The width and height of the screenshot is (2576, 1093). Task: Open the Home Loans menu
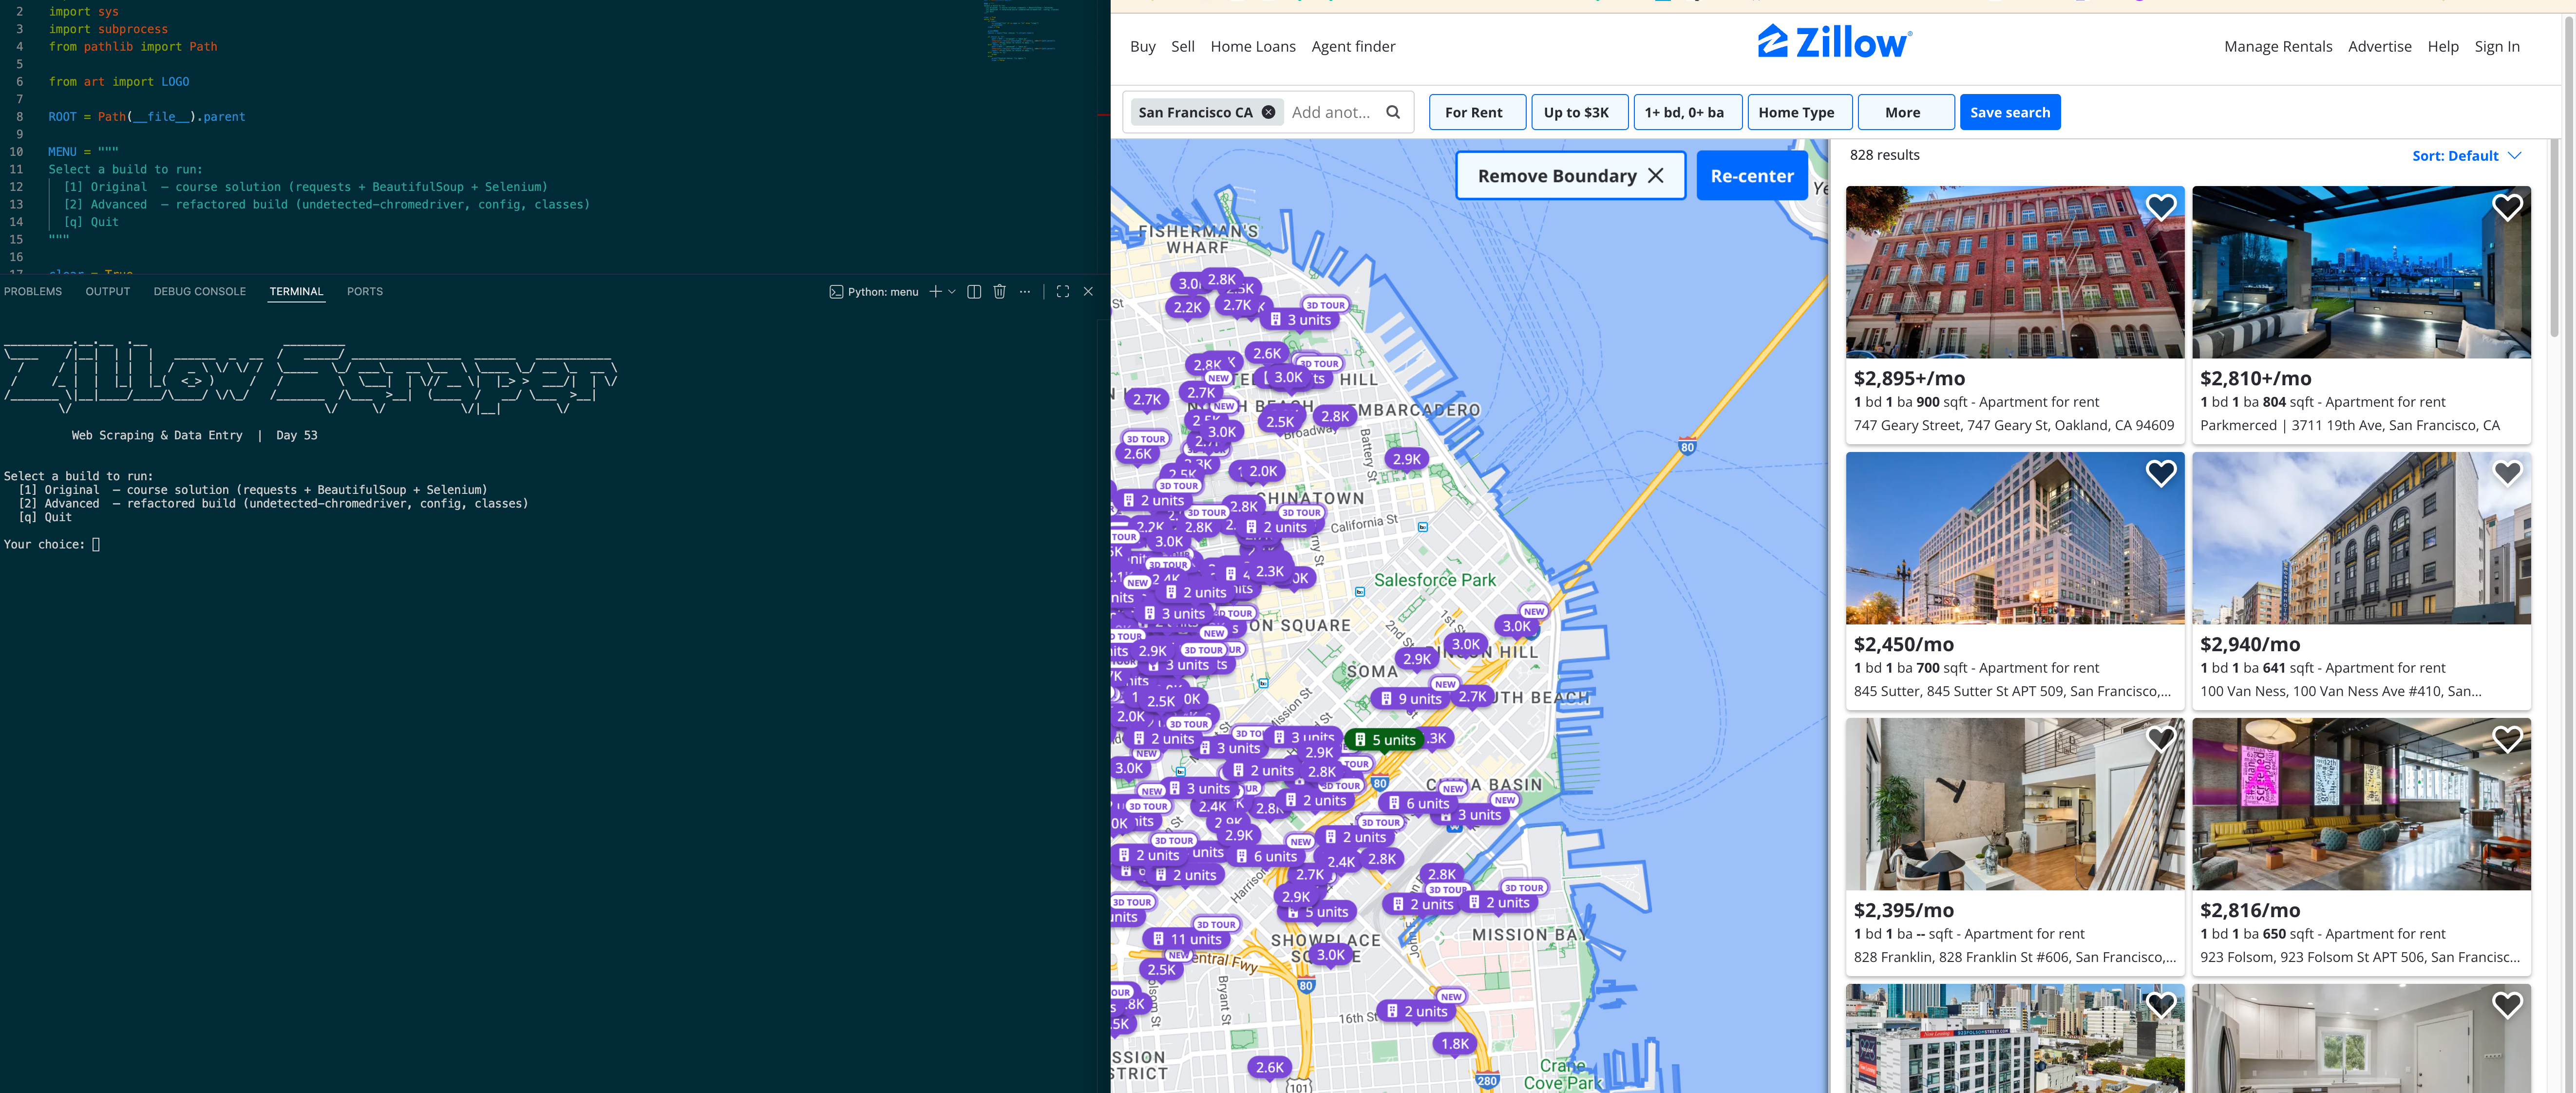(x=1252, y=46)
